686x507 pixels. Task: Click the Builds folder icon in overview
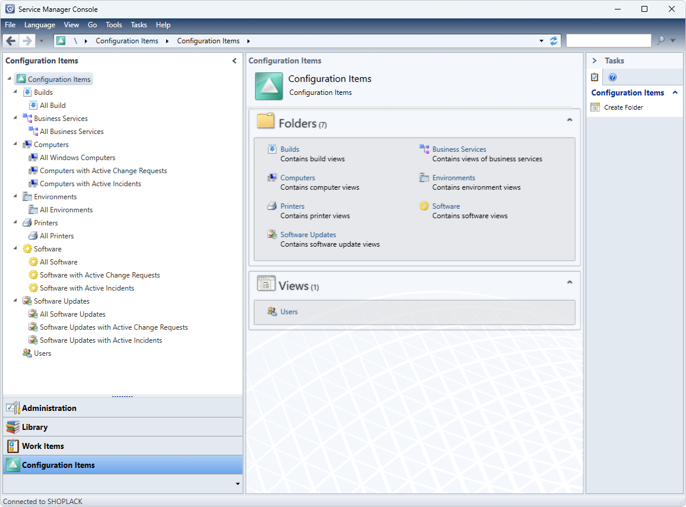click(272, 149)
